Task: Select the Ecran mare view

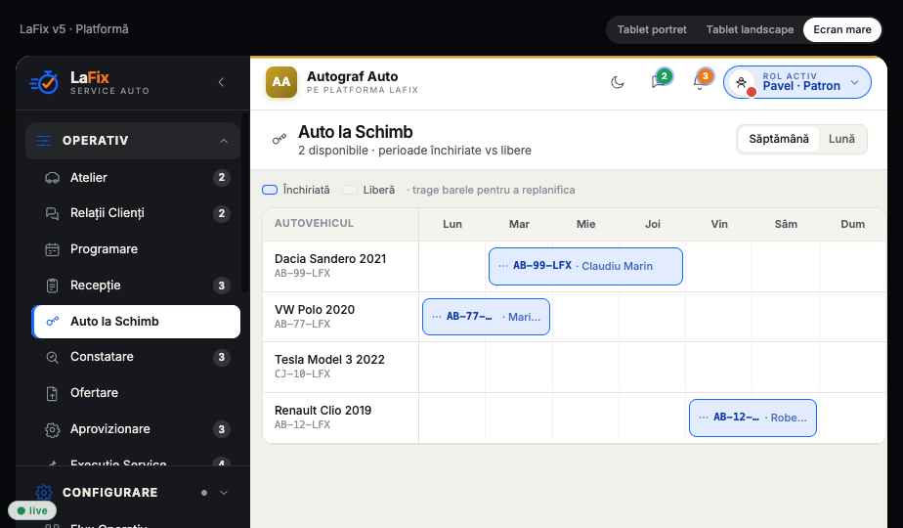Action: [842, 29]
